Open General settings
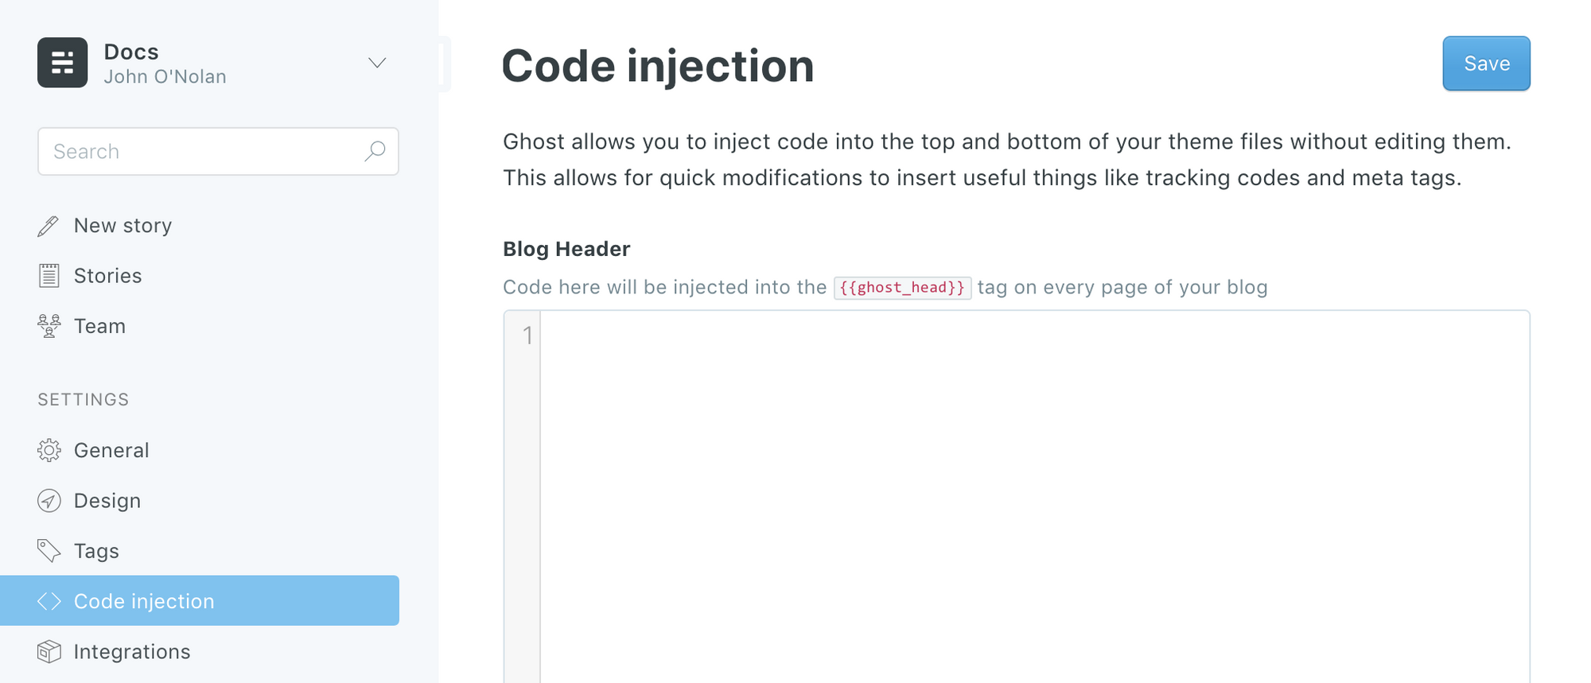Viewport: 1591px width, 683px height. tap(111, 451)
